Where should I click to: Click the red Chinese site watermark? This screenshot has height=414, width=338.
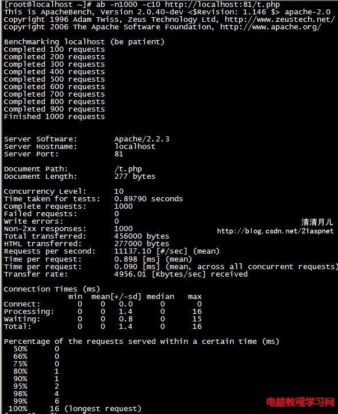coord(300,402)
